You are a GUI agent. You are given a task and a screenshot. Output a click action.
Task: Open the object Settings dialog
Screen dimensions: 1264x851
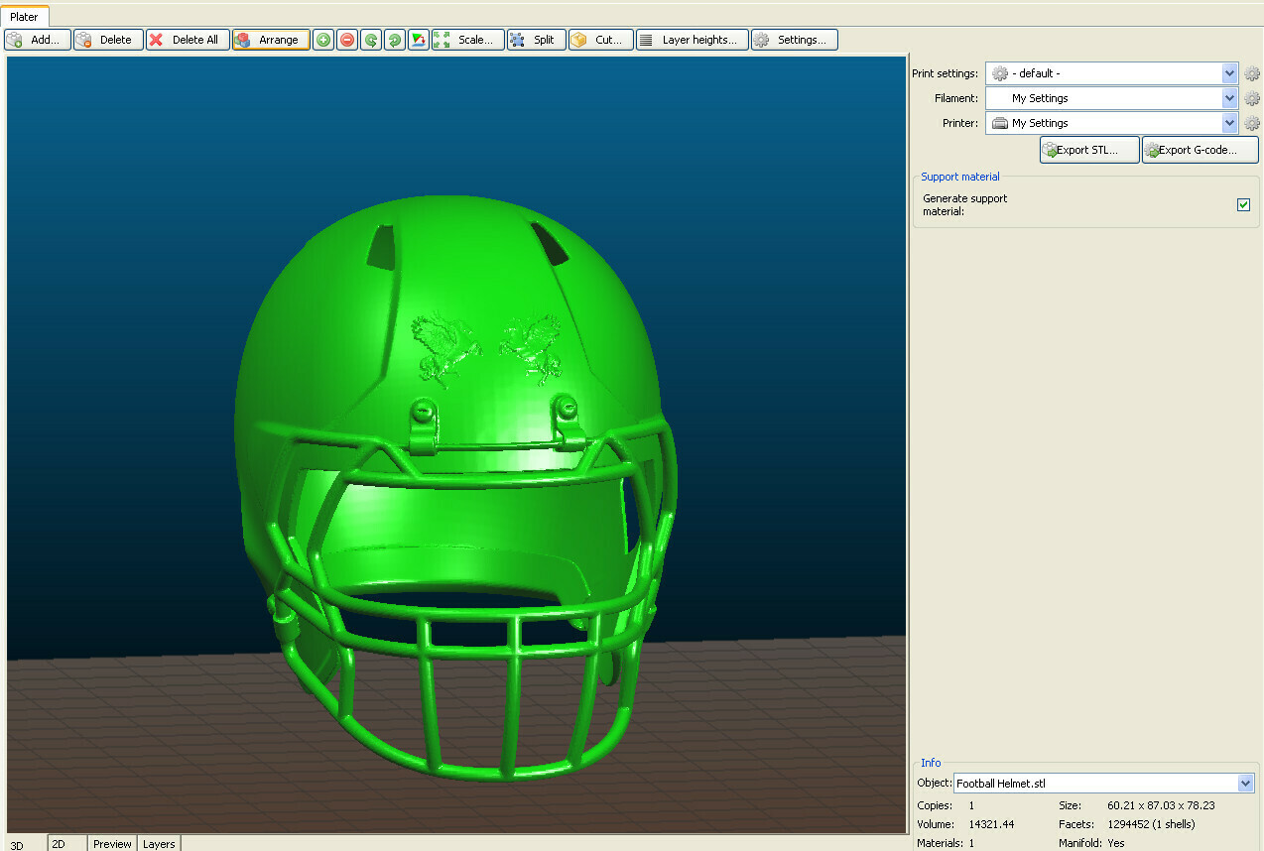[794, 40]
